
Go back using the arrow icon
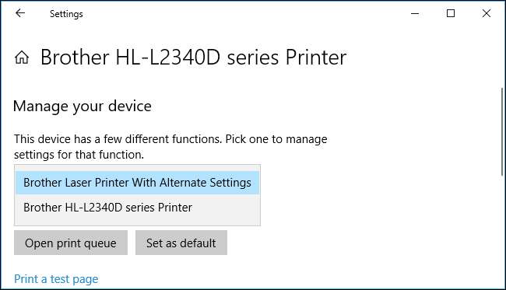click(x=20, y=13)
